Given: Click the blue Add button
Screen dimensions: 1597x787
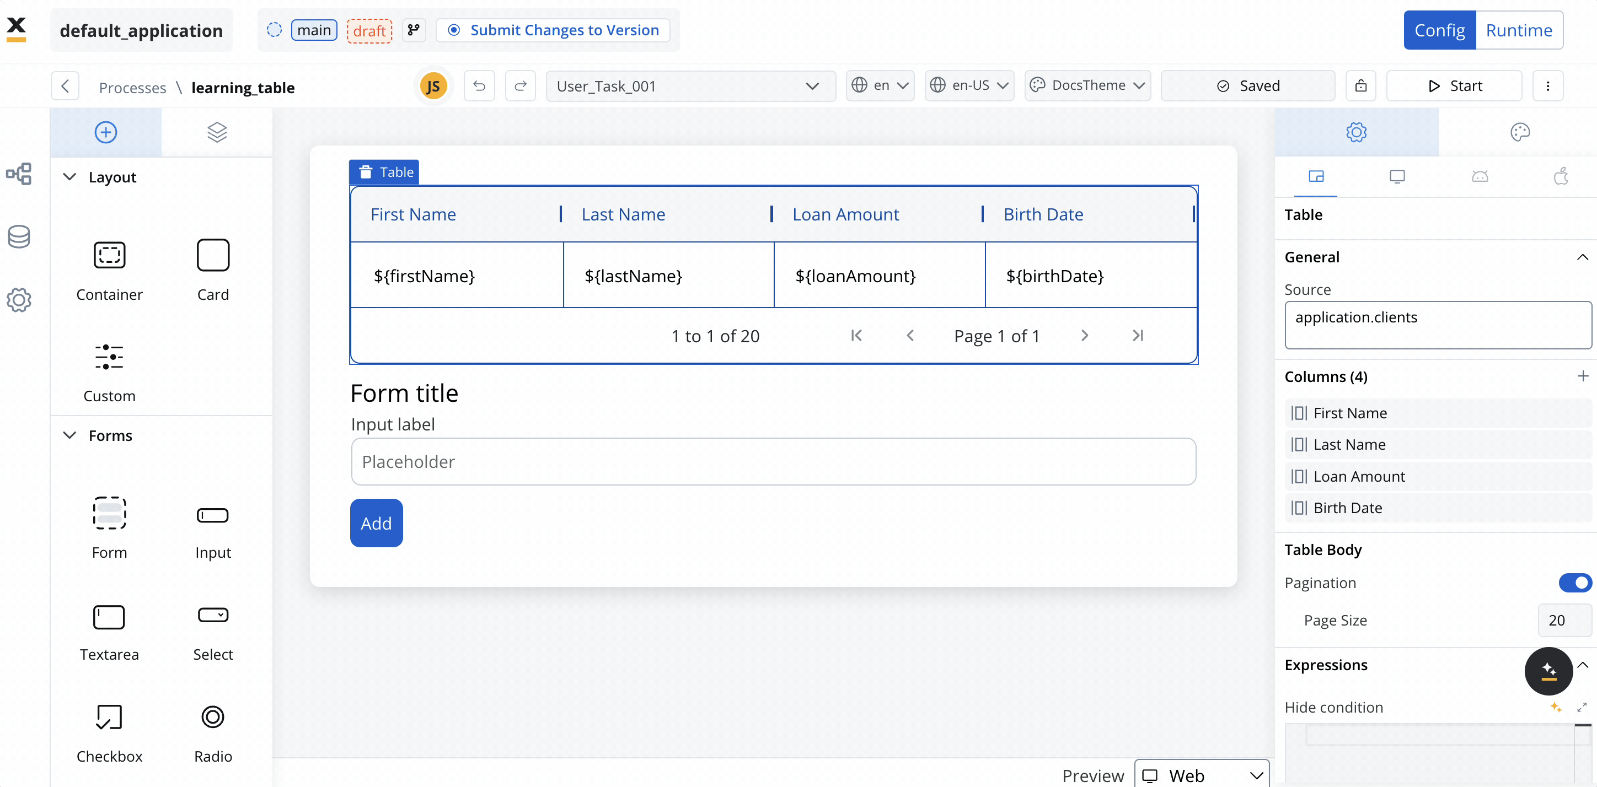Looking at the screenshot, I should [376, 523].
